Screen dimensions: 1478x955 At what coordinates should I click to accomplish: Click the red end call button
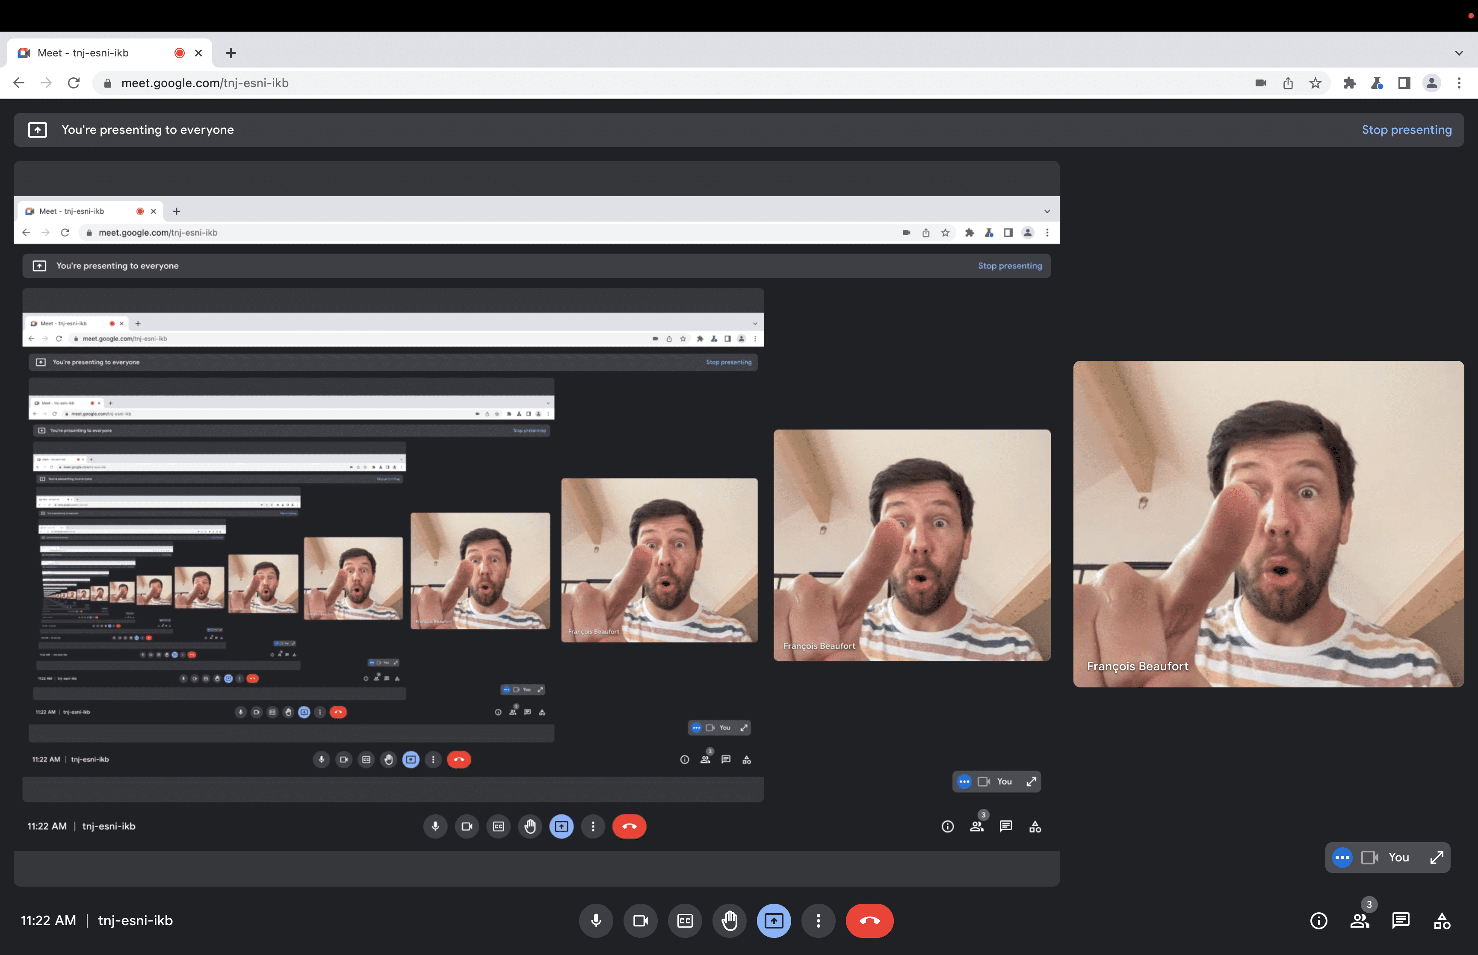(869, 920)
